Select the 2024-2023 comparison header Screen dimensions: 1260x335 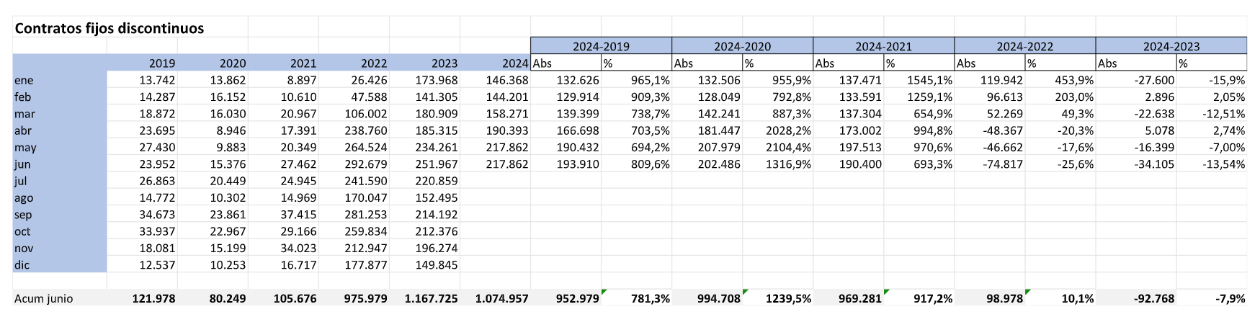pyautogui.click(x=1171, y=46)
